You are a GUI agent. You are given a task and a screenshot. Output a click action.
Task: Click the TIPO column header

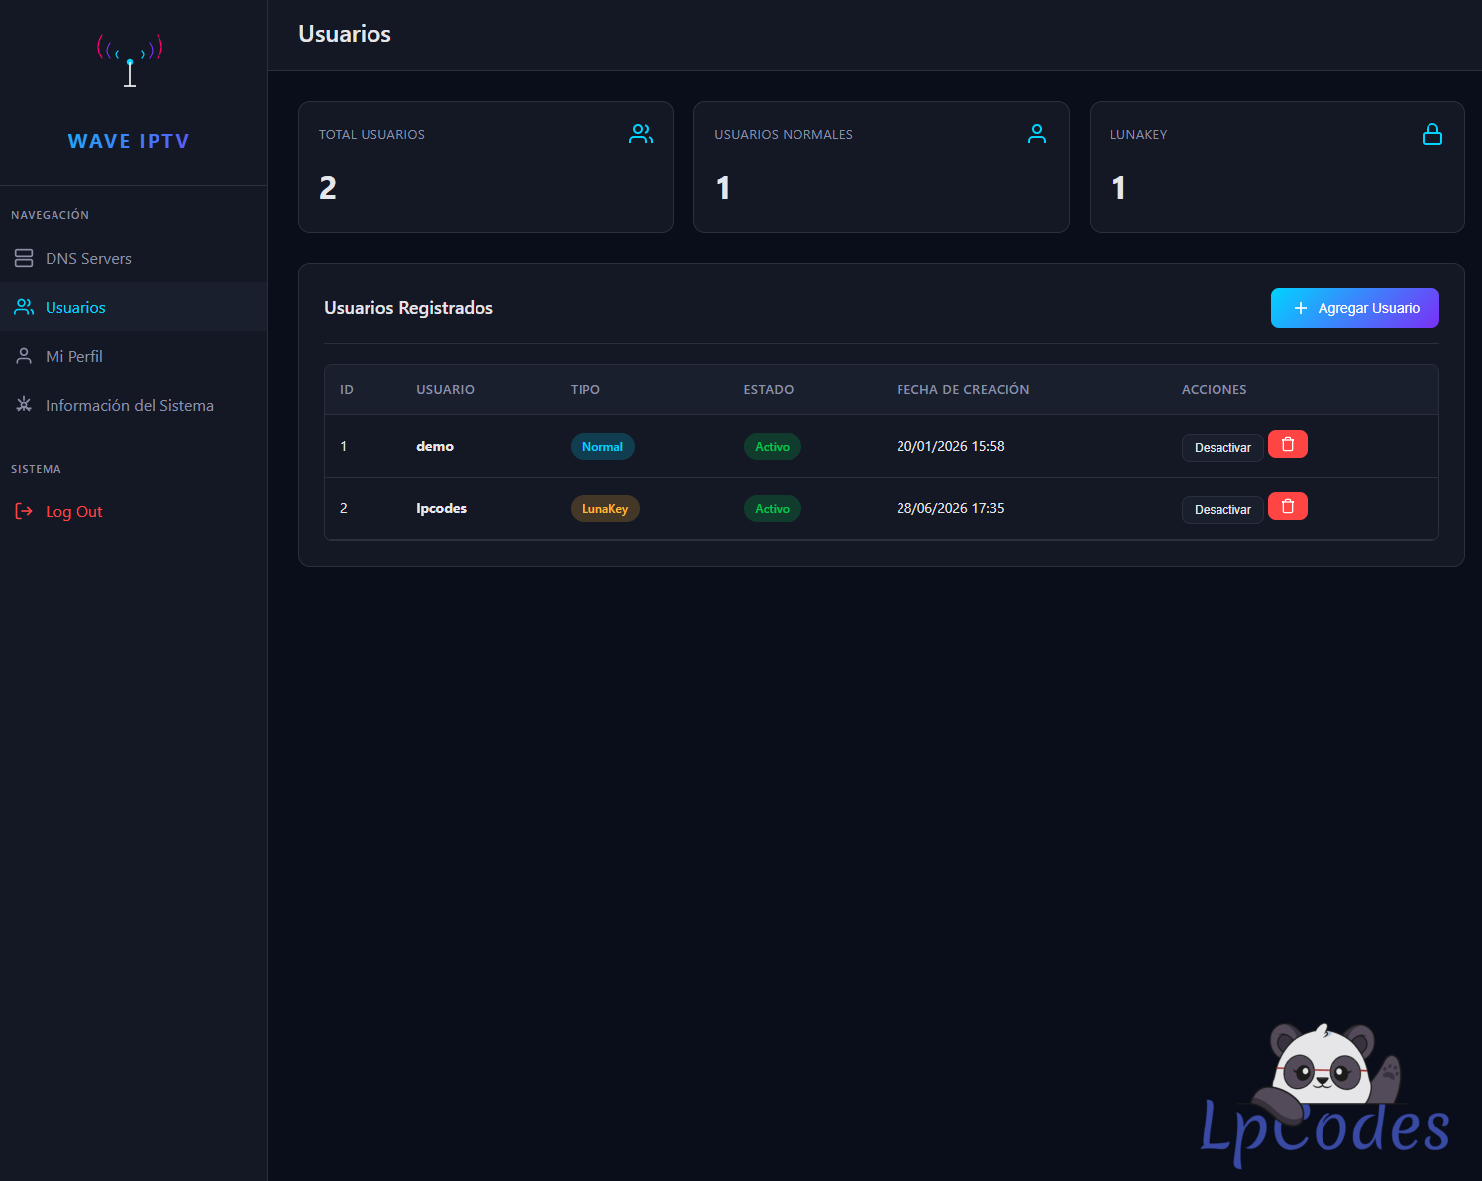[585, 390]
